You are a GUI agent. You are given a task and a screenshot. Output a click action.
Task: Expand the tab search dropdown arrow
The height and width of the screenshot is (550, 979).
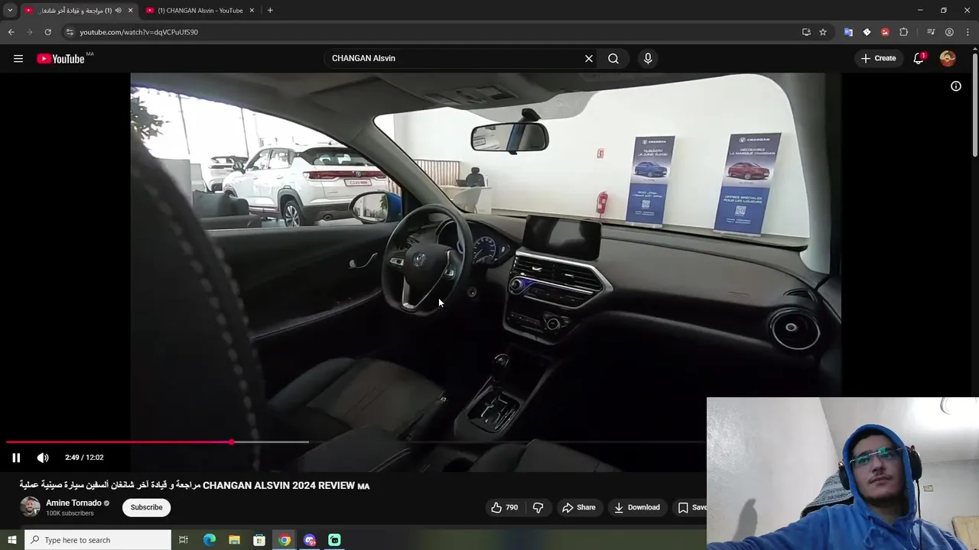[10, 10]
